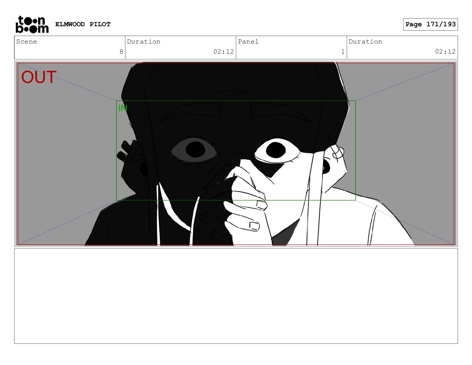This screenshot has height=365, width=472.
Task: Click the panel number 1
Action: coord(343,52)
